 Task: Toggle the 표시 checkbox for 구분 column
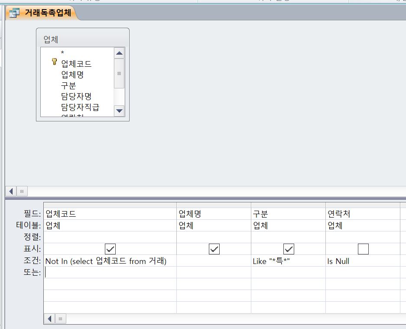pos(289,249)
